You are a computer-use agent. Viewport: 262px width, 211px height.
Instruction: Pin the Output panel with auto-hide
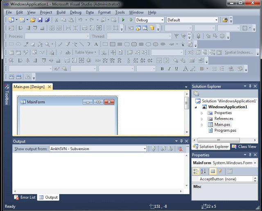[181, 141]
